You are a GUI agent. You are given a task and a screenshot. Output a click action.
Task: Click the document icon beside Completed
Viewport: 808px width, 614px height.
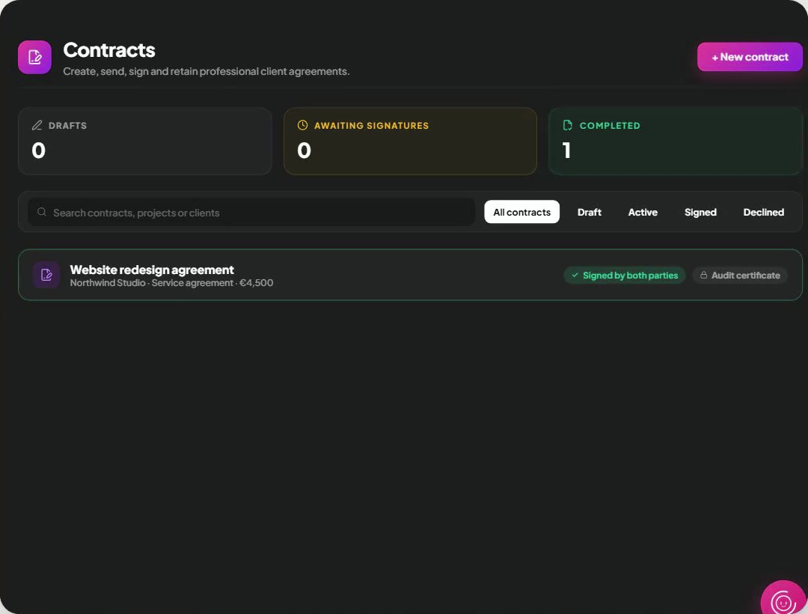pos(567,125)
